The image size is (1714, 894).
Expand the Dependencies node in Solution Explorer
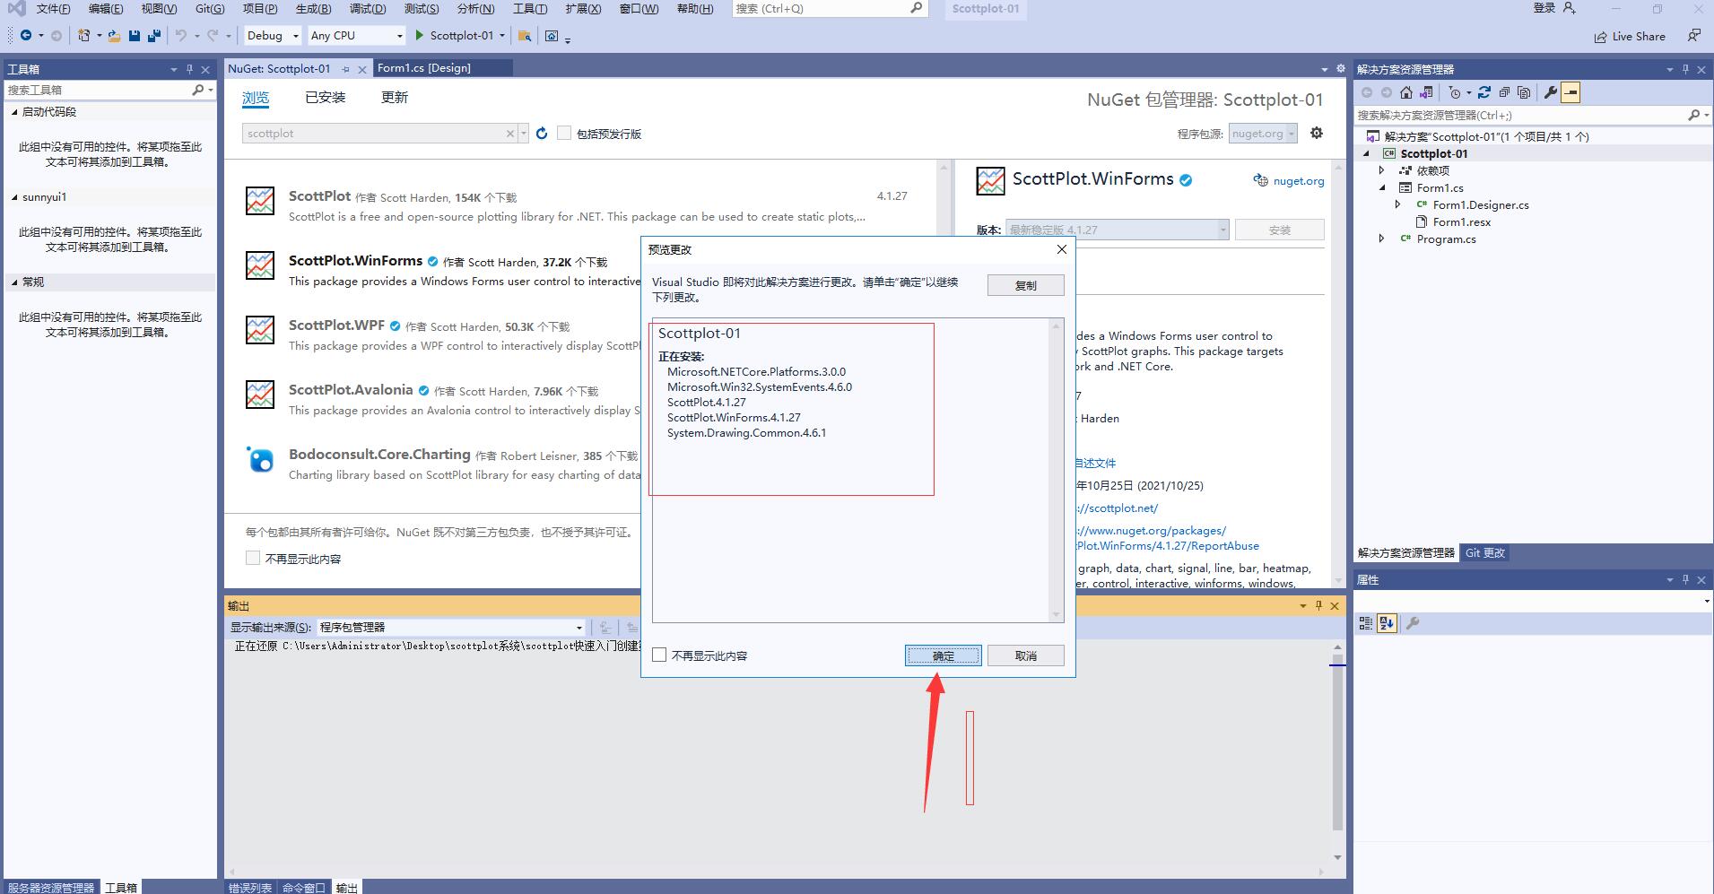point(1382,170)
